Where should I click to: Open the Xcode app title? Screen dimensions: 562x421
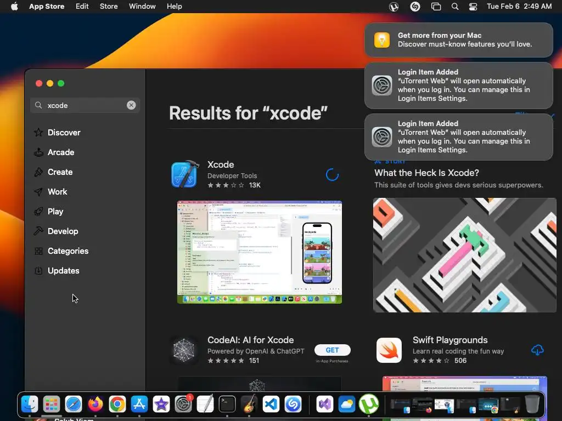221,164
